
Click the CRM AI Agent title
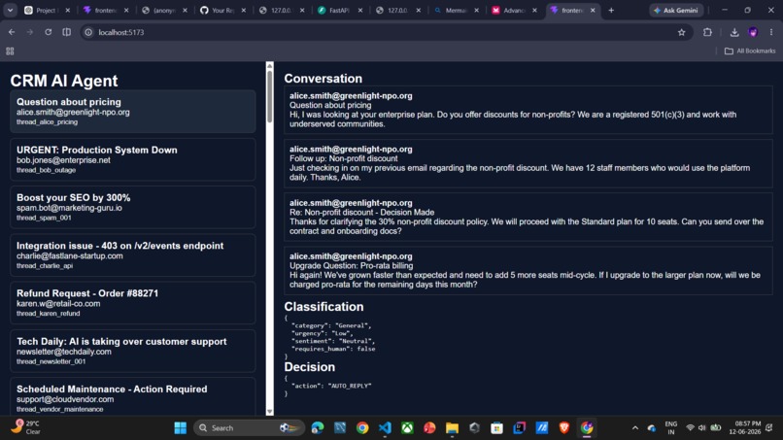tap(64, 81)
